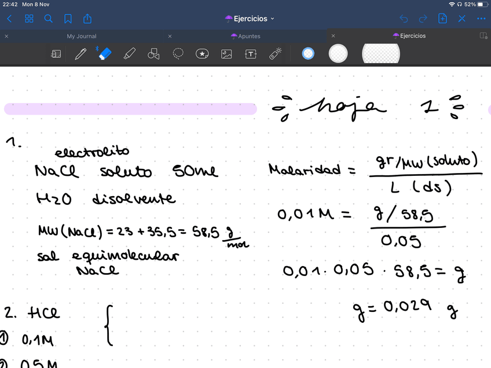Close the Apuntes tab
This screenshot has height=368, width=491.
170,36
